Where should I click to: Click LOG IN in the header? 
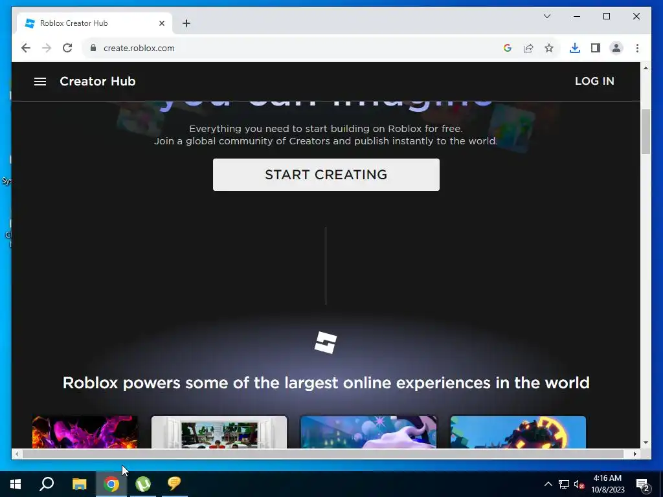pos(594,81)
